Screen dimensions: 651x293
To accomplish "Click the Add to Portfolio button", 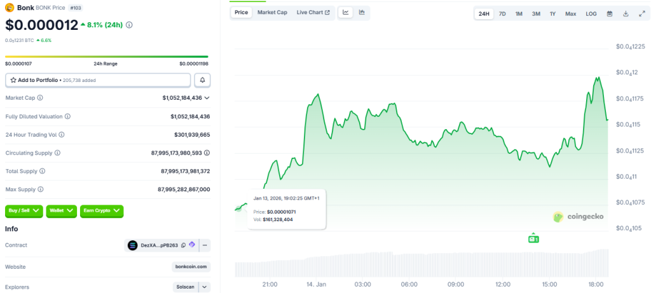I will pyautogui.click(x=98, y=80).
